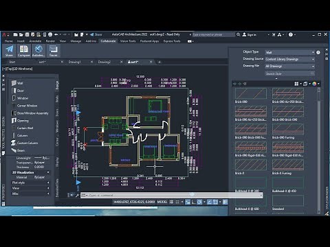The image size is (330, 247).
Task: Collapse the 3D Visualization section
Action: (x=48, y=172)
